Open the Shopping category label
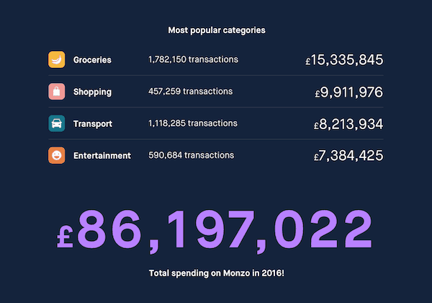The image size is (432, 303). (x=92, y=92)
